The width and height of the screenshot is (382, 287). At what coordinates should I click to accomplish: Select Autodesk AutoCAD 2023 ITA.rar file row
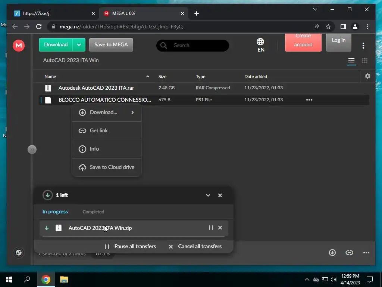tap(204, 88)
